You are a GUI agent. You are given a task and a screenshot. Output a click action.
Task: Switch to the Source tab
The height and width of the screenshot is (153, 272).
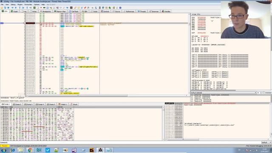(x=116, y=11)
